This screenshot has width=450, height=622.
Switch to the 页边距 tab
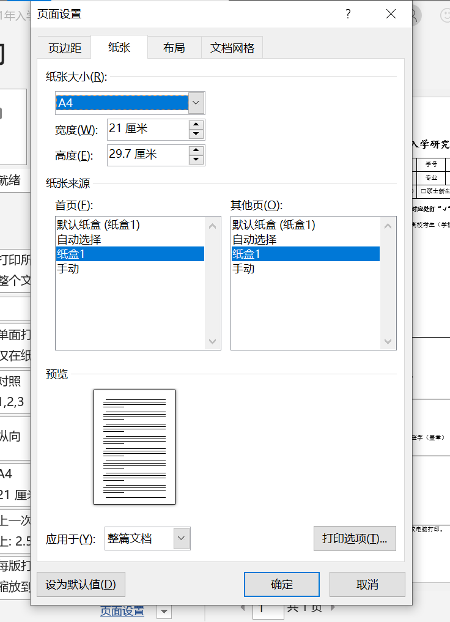point(65,48)
